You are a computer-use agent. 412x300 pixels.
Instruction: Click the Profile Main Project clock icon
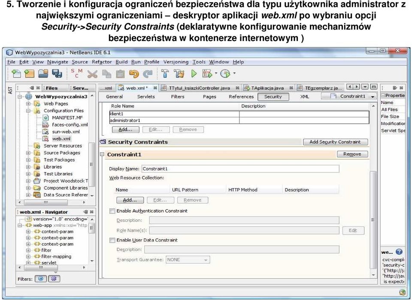click(x=225, y=74)
